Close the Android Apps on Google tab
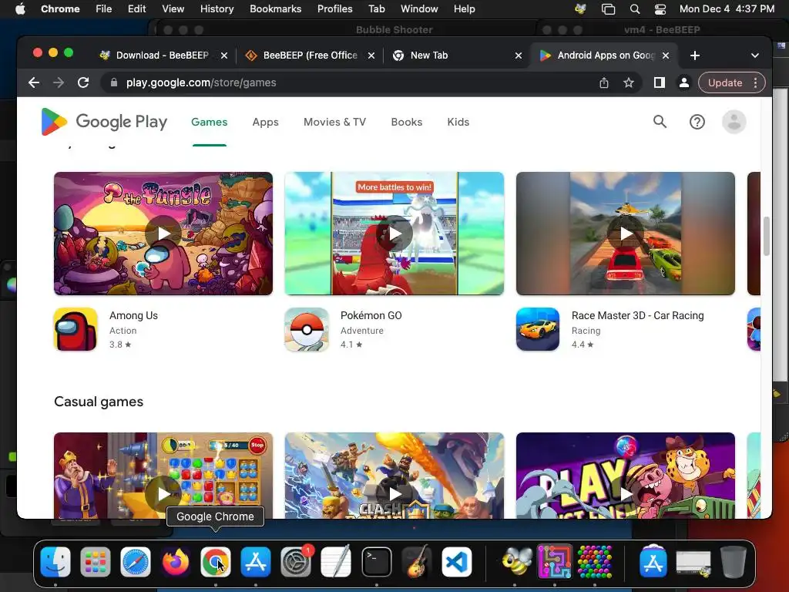 pyautogui.click(x=665, y=55)
